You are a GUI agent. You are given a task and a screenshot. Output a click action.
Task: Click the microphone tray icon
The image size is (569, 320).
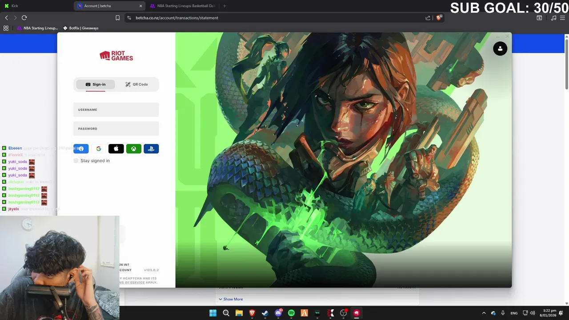coord(503,313)
